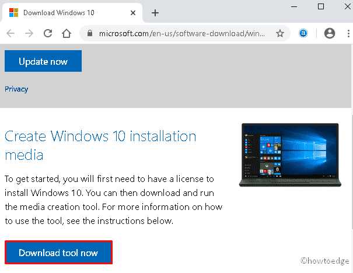Select the Download Windows 10 tab

point(72,13)
